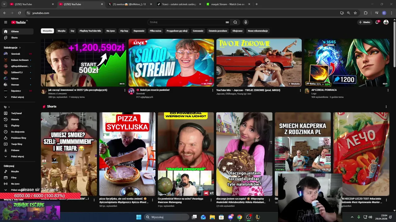
Task: Open options for 'jak zacząć inwestować' video
Action: click(125, 90)
